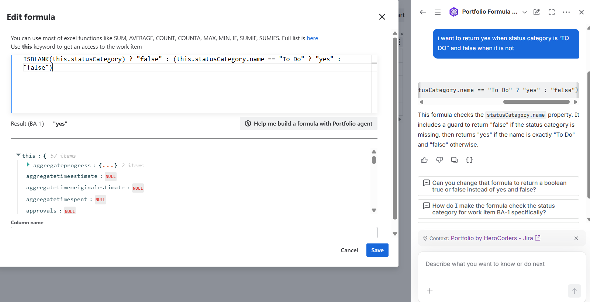Close the Edit formula dialog
Viewport: 590px width, 302px height.
pos(382,17)
